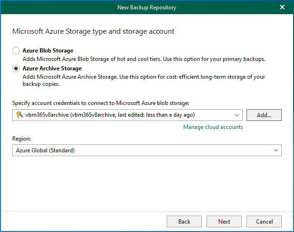Image resolution: width=294 pixels, height=232 pixels.
Task: Expand the account credentials dropdown arrow
Action: [236, 115]
